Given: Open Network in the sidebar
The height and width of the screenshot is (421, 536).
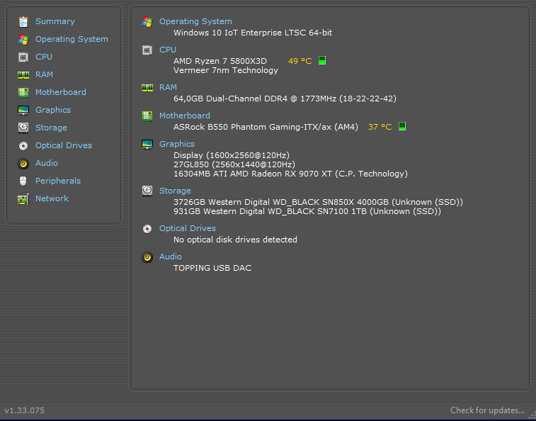Looking at the screenshot, I should pyautogui.click(x=52, y=198).
